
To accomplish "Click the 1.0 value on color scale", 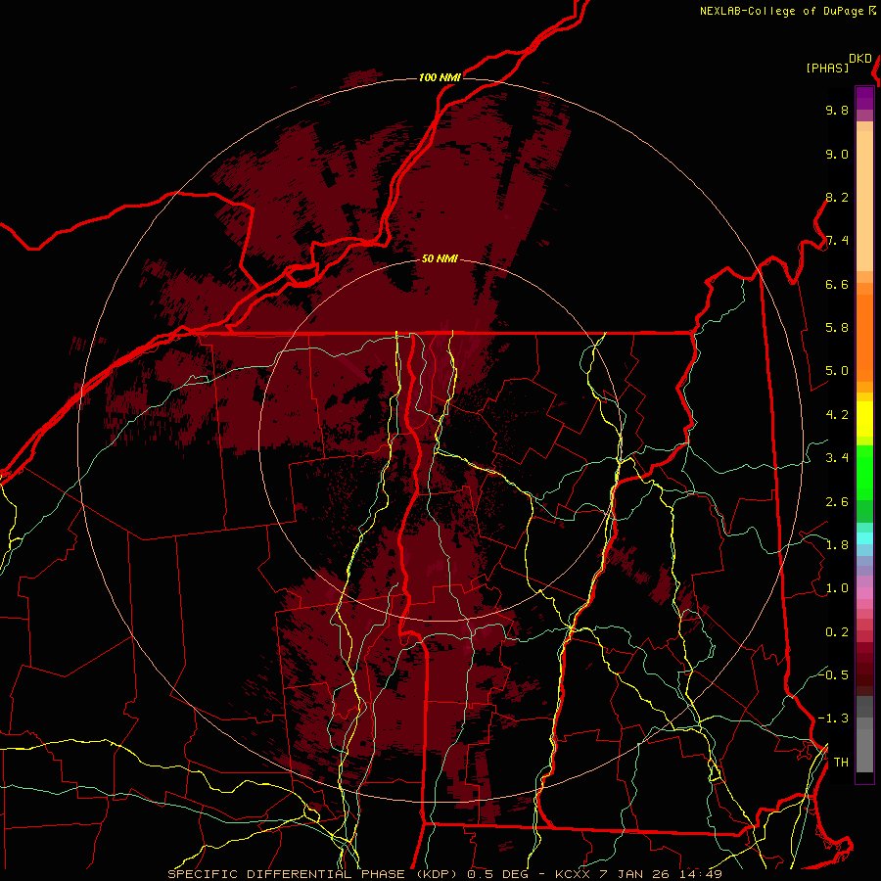I will coord(837,588).
